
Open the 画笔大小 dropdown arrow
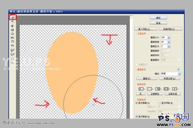coord(169,37)
